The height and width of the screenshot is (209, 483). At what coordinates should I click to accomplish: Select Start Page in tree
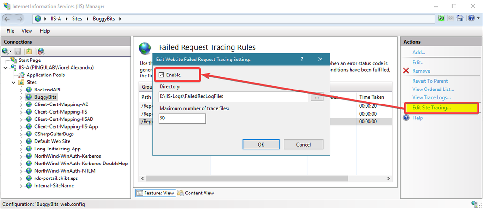[x=29, y=60]
